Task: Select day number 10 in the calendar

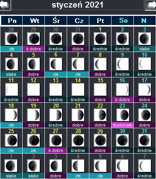Action: [144, 55]
